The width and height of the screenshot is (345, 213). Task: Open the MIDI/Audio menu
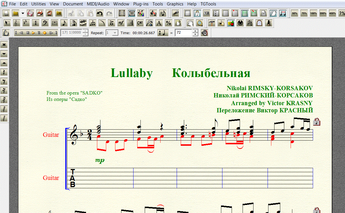[98, 4]
